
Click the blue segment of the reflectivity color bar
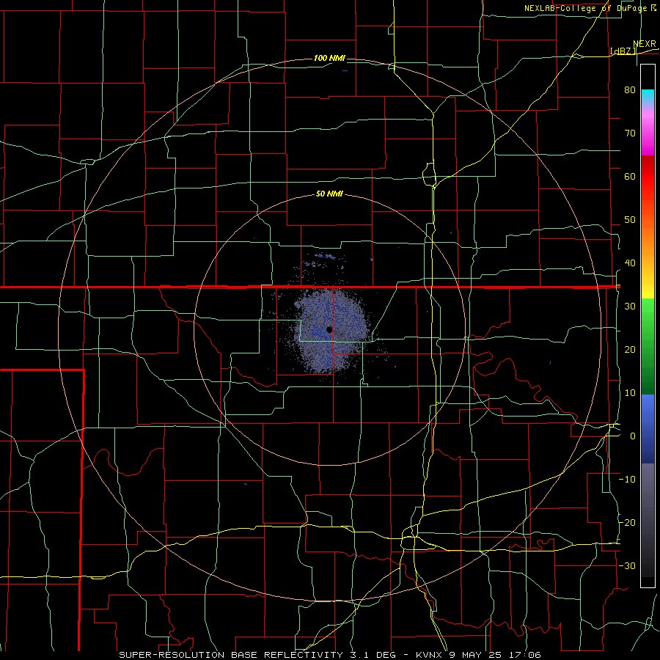648,429
